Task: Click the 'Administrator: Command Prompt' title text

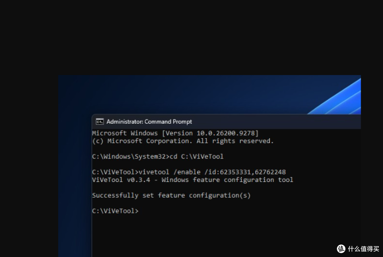Action: click(x=149, y=122)
